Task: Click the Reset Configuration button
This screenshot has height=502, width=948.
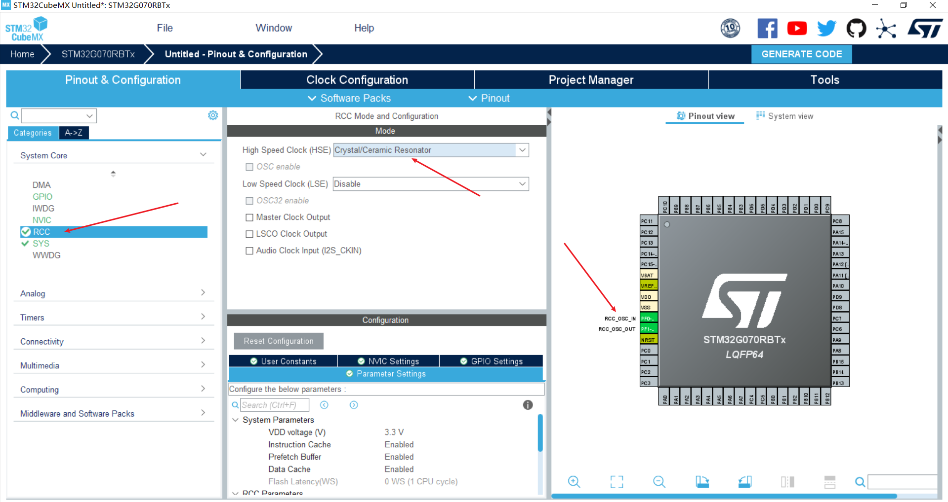Action: click(x=279, y=341)
